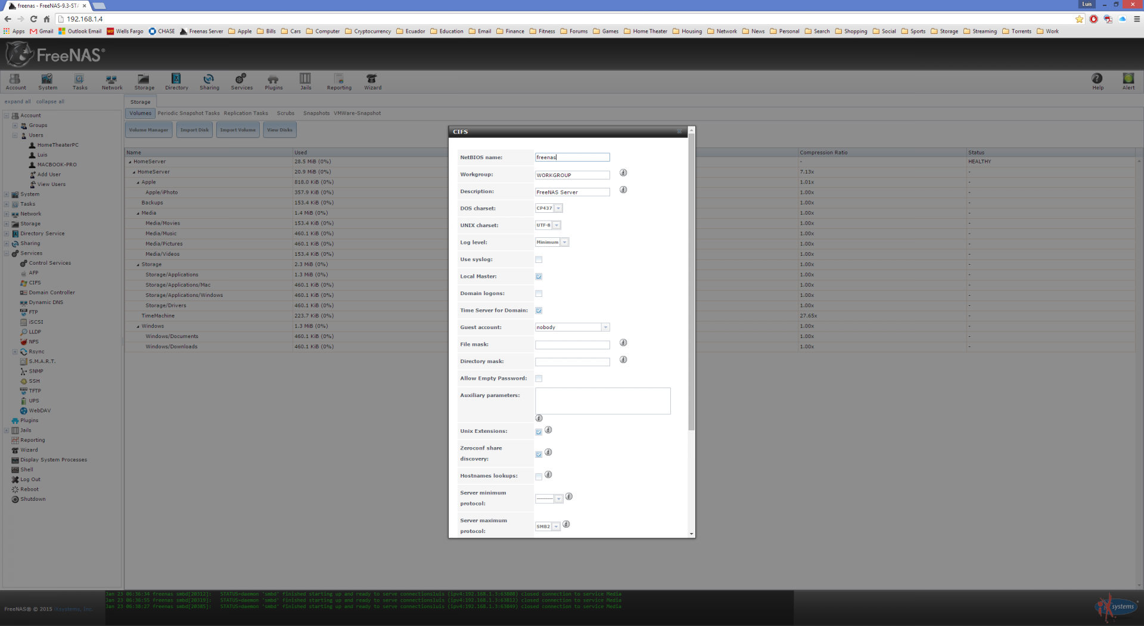
Task: Select CIFS in the Services tree
Action: (35, 283)
